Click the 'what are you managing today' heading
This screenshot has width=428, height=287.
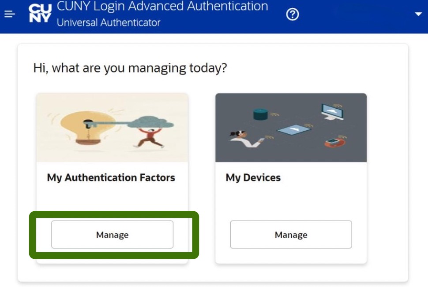point(130,68)
